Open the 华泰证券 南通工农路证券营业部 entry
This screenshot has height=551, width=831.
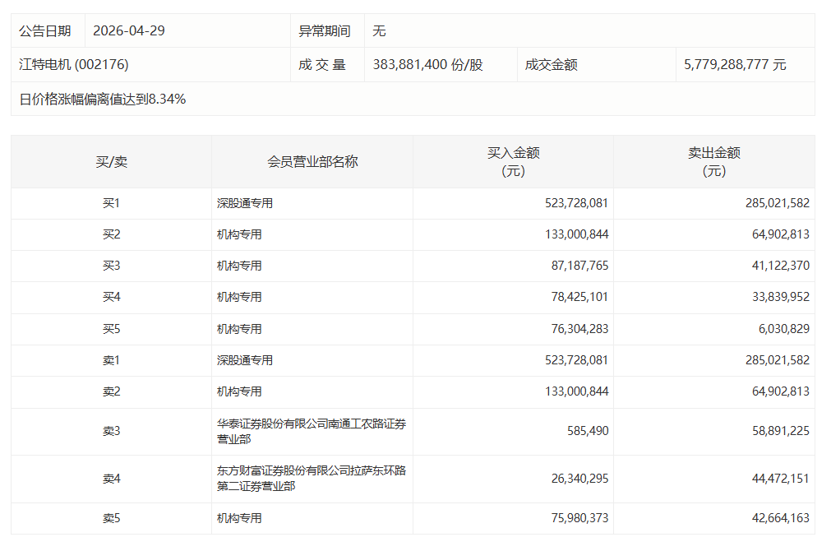pyautogui.click(x=311, y=431)
